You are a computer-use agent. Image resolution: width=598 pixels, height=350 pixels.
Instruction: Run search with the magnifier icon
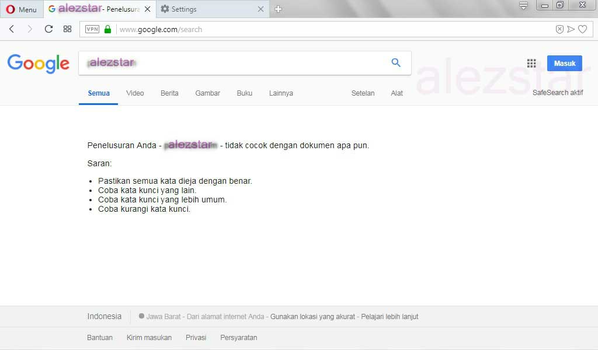click(x=396, y=63)
